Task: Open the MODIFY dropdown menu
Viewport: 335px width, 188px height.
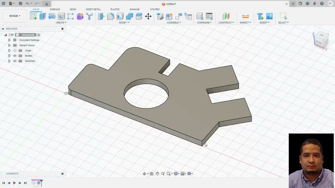Action: (x=124, y=23)
